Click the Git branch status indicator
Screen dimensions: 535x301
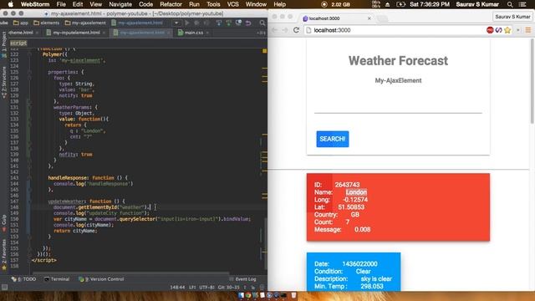point(228,288)
